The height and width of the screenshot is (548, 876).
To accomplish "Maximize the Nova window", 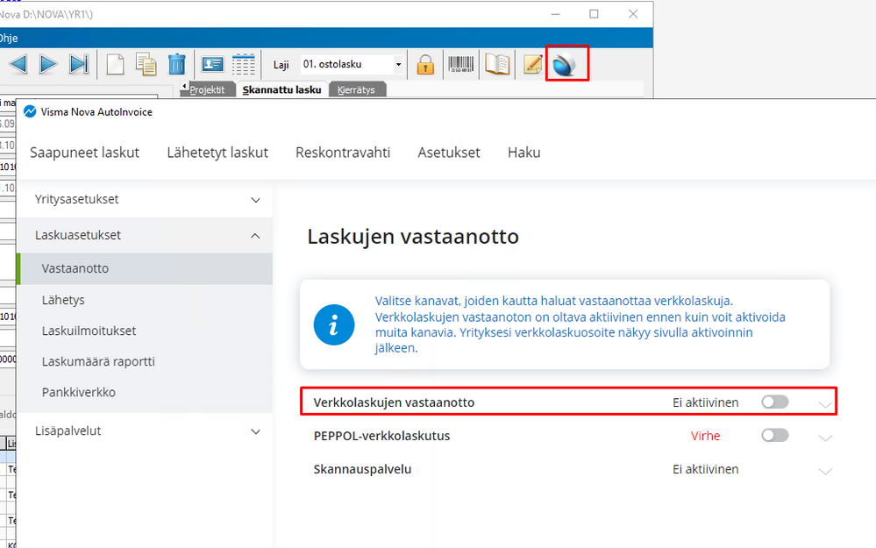I will (594, 14).
